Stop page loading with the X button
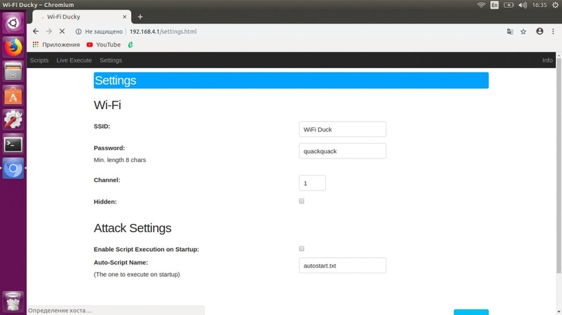 coord(62,31)
